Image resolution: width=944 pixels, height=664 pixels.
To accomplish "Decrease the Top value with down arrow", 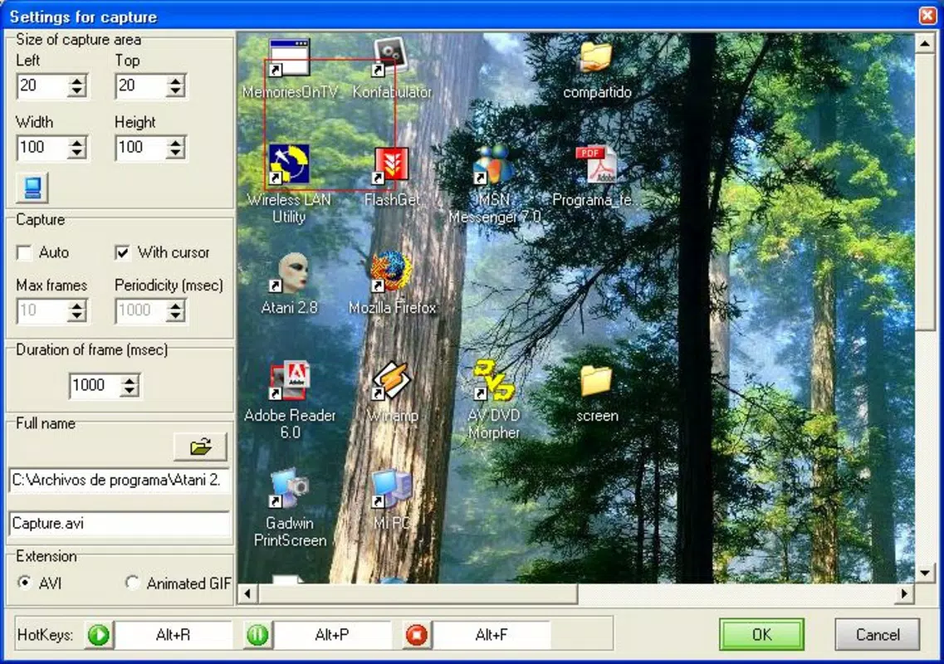I will (x=175, y=91).
